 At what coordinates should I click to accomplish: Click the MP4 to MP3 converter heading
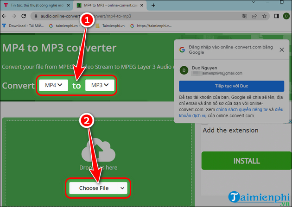tap(59, 48)
